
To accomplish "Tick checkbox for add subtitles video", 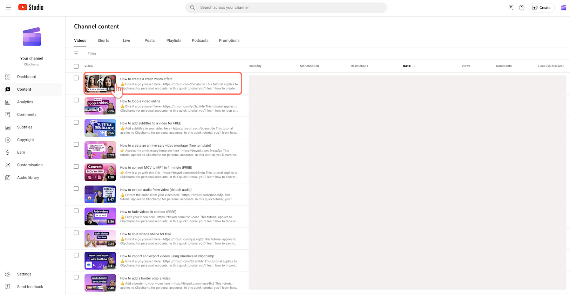I will tap(76, 122).
